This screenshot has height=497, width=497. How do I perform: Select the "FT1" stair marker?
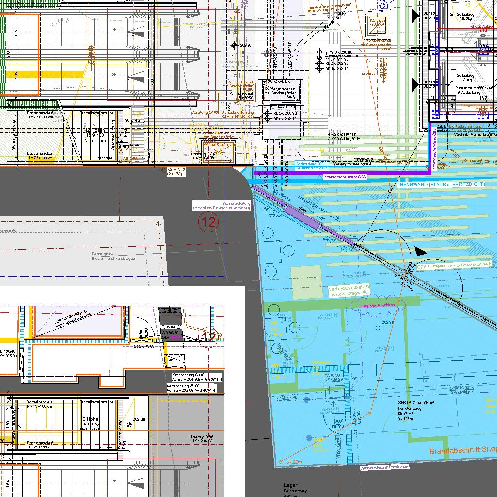(131, 79)
